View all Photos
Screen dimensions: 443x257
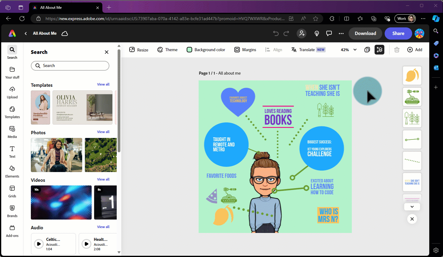103,132
